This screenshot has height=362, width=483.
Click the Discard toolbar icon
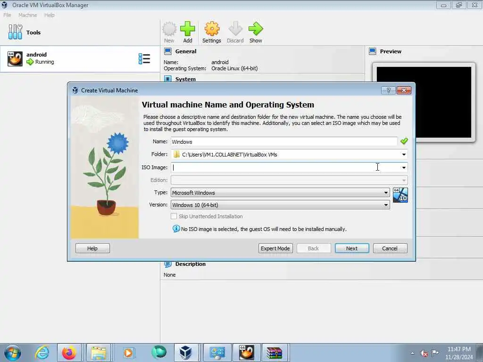click(x=235, y=29)
